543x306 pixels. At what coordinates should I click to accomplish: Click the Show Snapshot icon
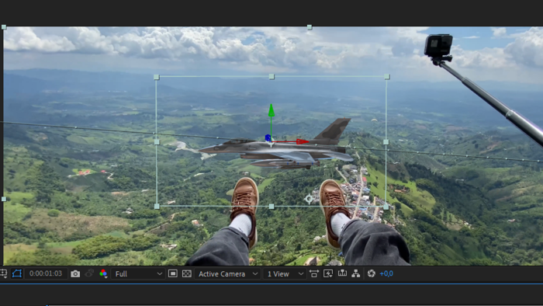[x=89, y=273]
